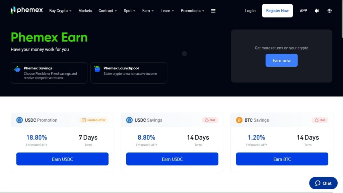Click the Hot badge on BTC Savings
Image resolution: width=343 pixels, height=193 pixels.
(x=320, y=120)
